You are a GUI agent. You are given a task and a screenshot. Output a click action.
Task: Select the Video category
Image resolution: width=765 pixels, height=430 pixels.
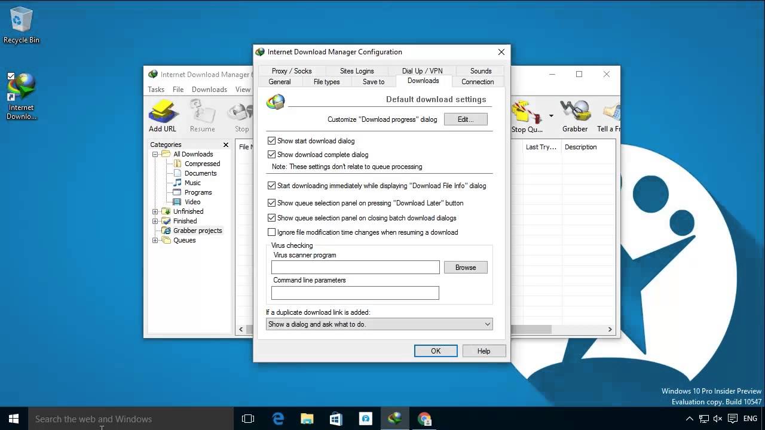click(192, 202)
